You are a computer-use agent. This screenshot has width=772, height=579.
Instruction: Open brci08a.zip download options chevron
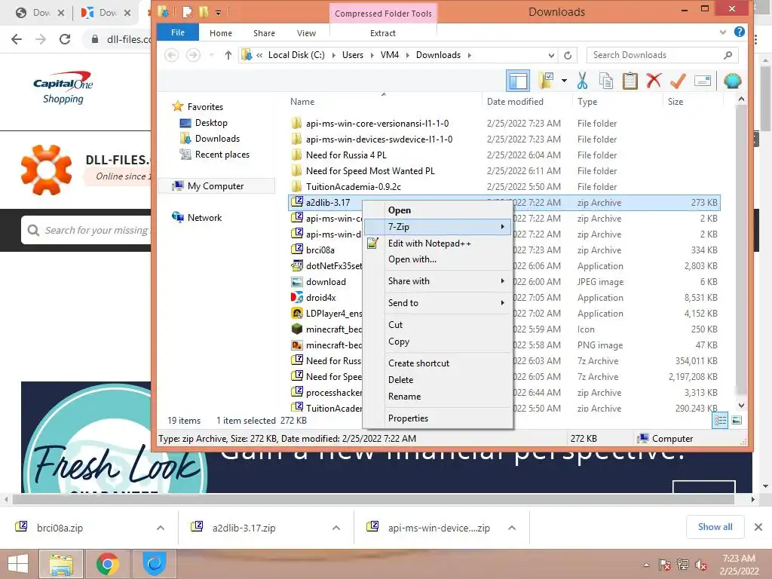pos(161,528)
